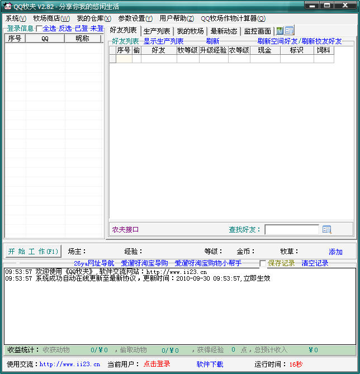Open the http://www.ii23.cn link in status bar
This screenshot has width=360, height=374.
[70, 364]
